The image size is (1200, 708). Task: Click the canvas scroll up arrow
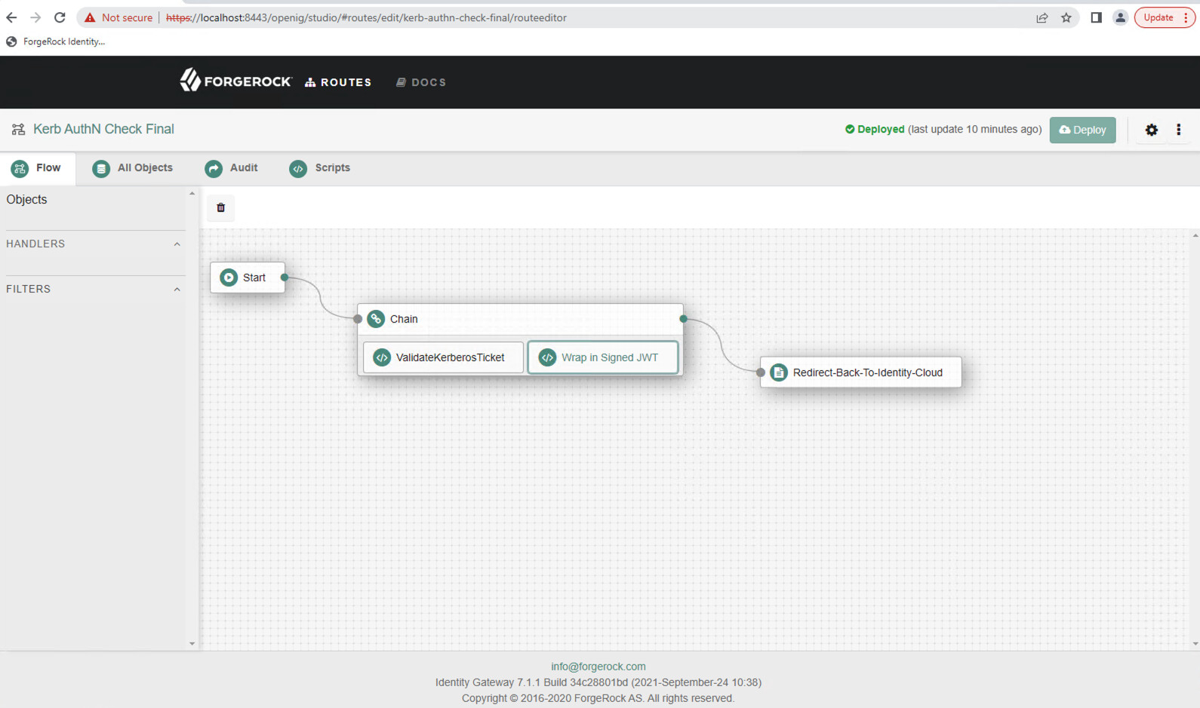(x=1195, y=236)
